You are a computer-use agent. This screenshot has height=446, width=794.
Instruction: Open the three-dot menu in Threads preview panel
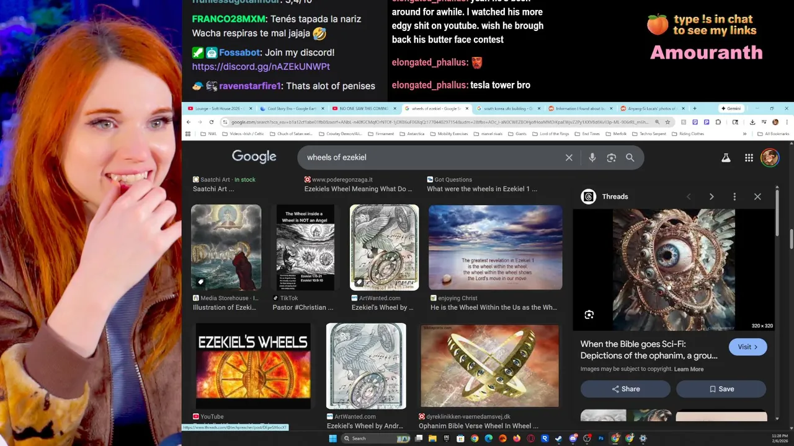click(x=734, y=196)
